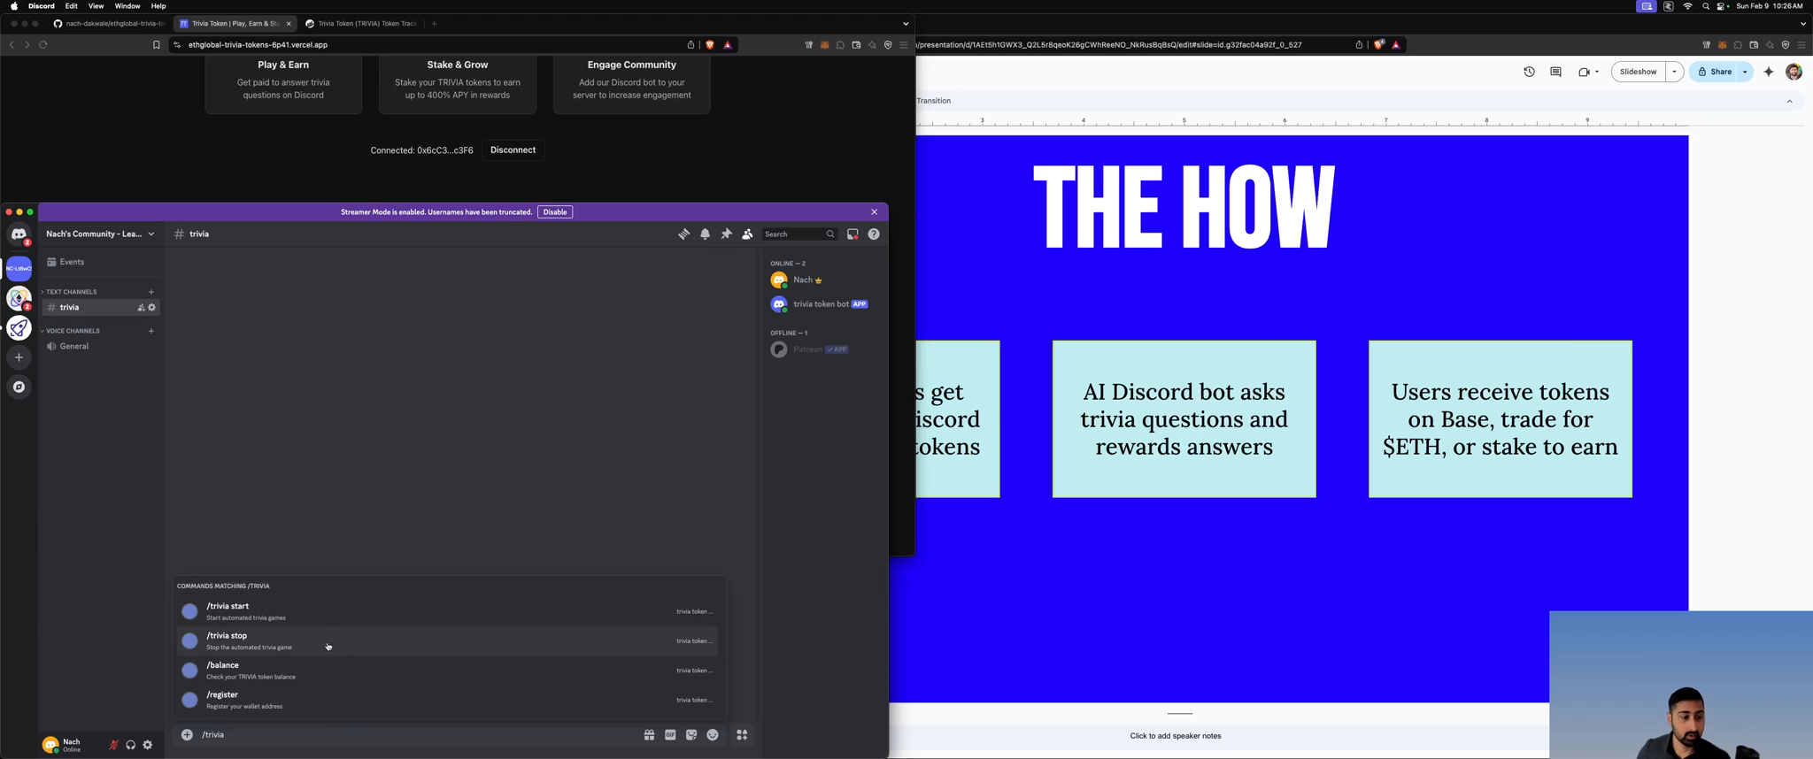Viewport: 1813px width, 759px height.
Task: Open Discord server discovery compass
Action: pos(19,387)
